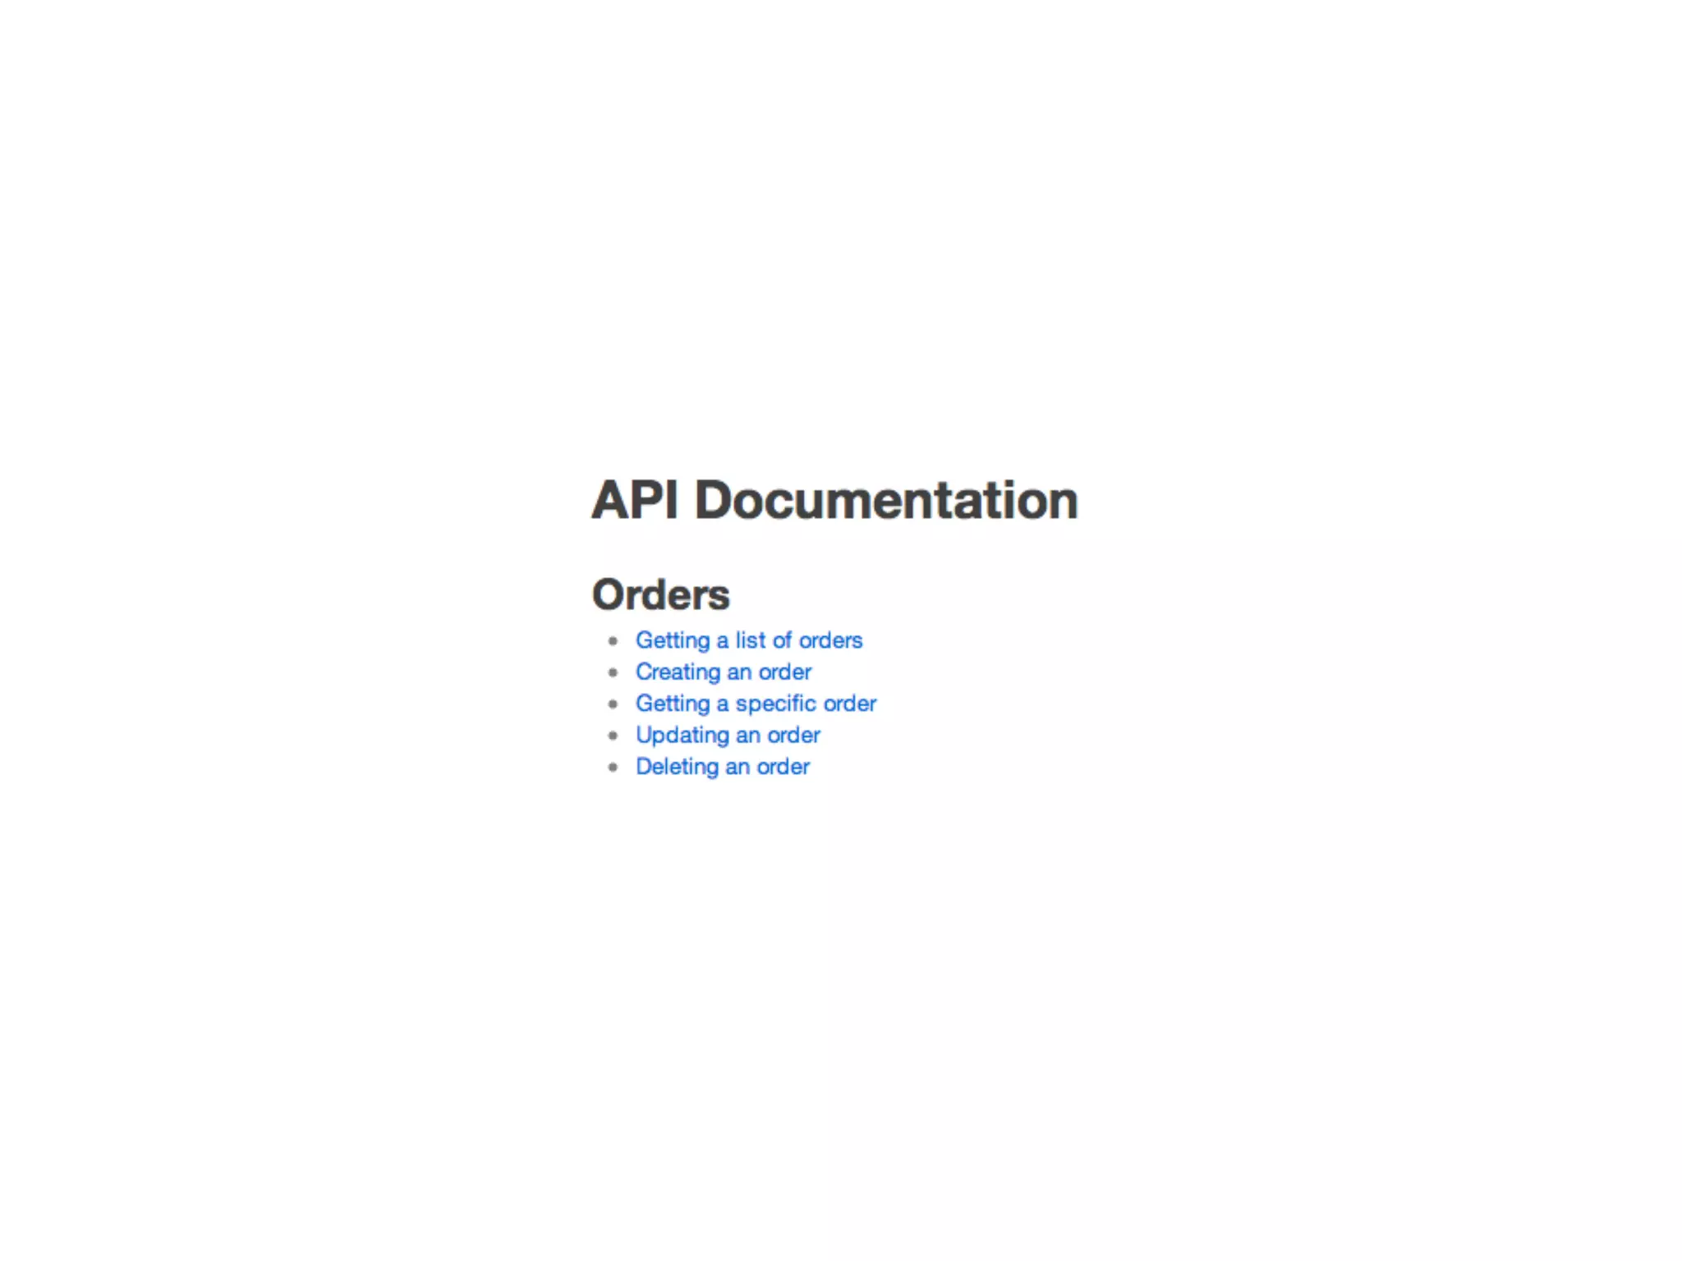The width and height of the screenshot is (1682, 1261).
Task: Open "Getting a specific order" documentation link
Action: coord(756,704)
